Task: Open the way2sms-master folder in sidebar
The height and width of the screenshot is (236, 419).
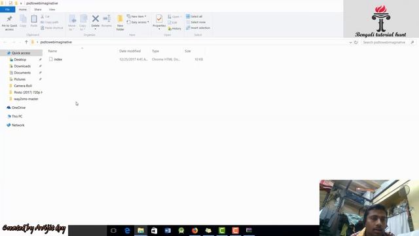Action: coord(26,99)
